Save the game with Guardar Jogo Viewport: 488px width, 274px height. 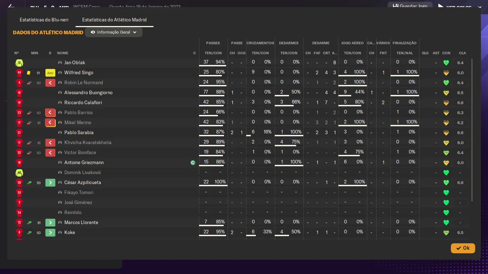tap(410, 6)
